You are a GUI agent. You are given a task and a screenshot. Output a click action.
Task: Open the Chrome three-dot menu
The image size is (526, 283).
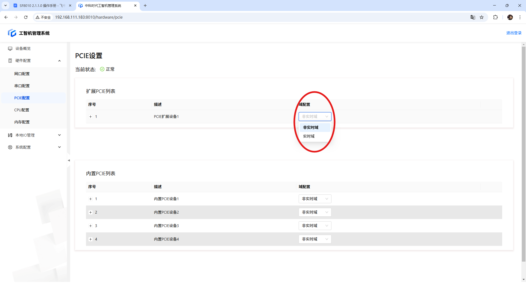[520, 17]
